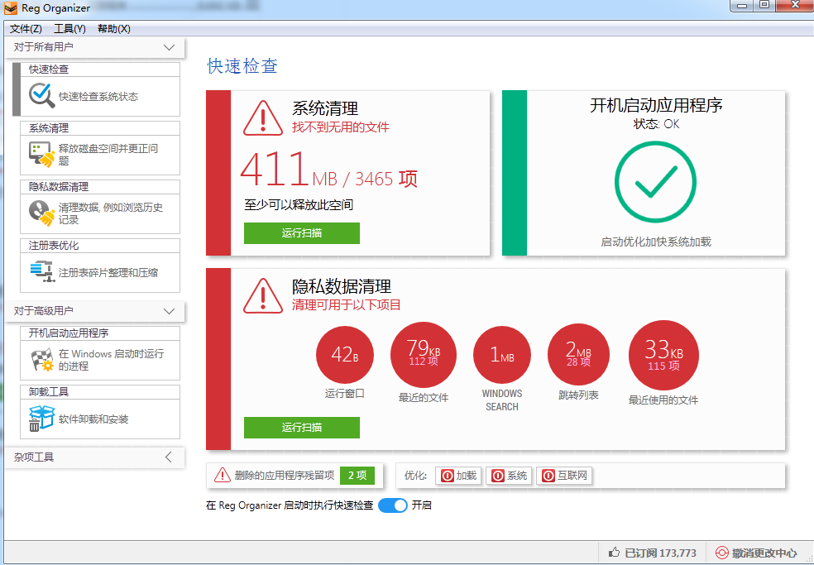Open the 文件(Z) menu
814x565 pixels.
(x=26, y=29)
